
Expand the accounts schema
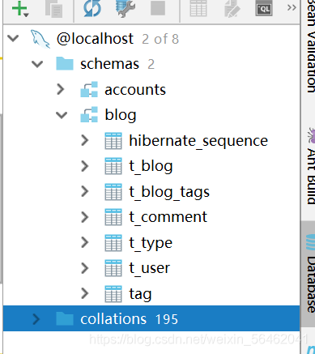click(61, 89)
